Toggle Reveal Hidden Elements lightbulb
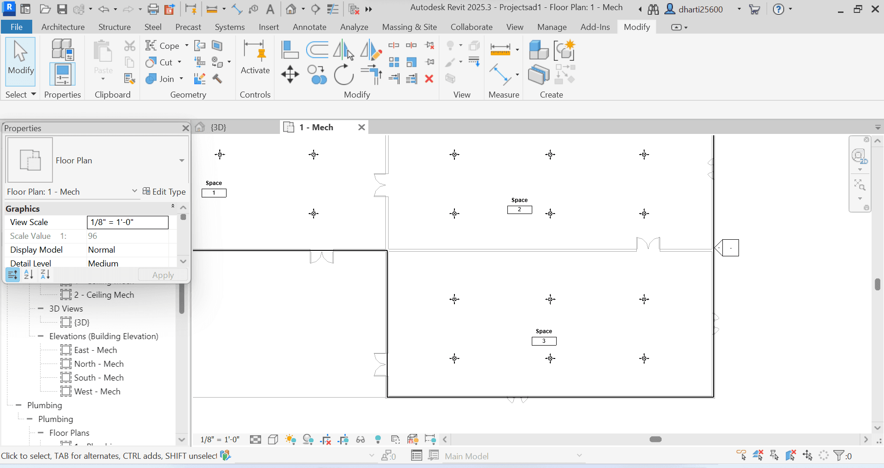Screen dimensions: 884x468 [x=378, y=439]
